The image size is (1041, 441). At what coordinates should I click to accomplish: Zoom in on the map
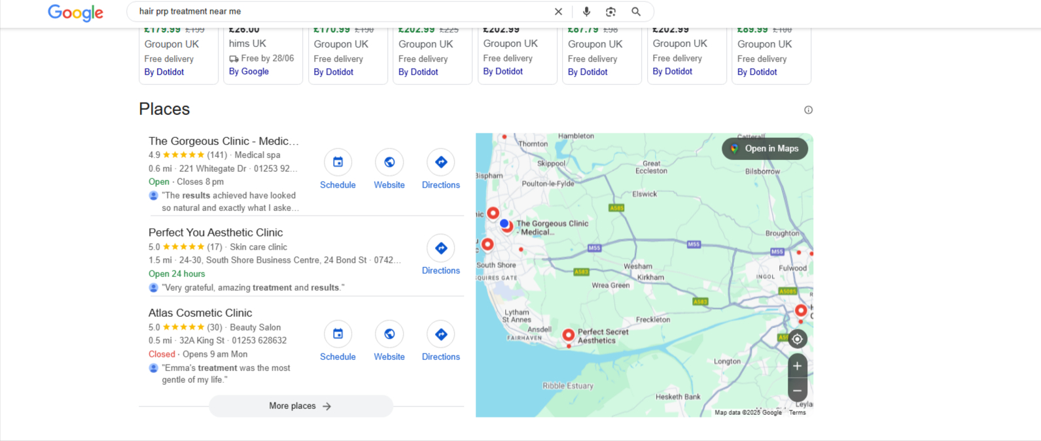click(x=797, y=366)
